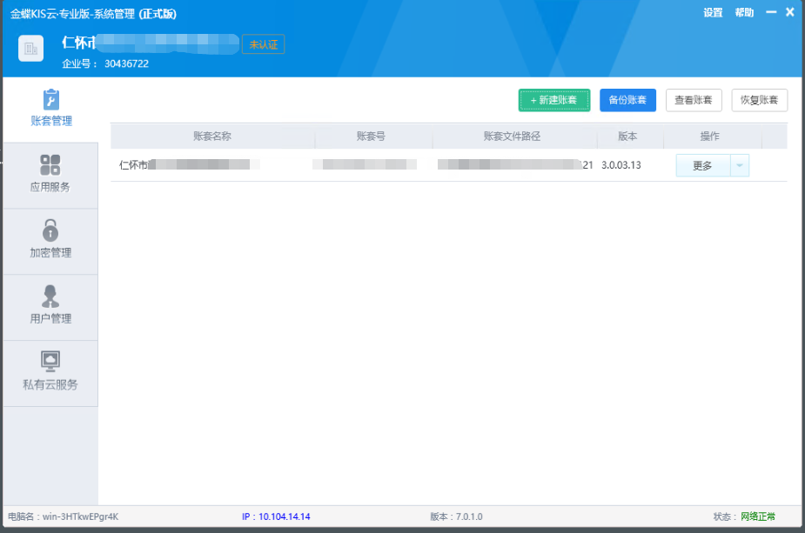
Task: Click the 账套名称 column header
Action: [x=212, y=137]
